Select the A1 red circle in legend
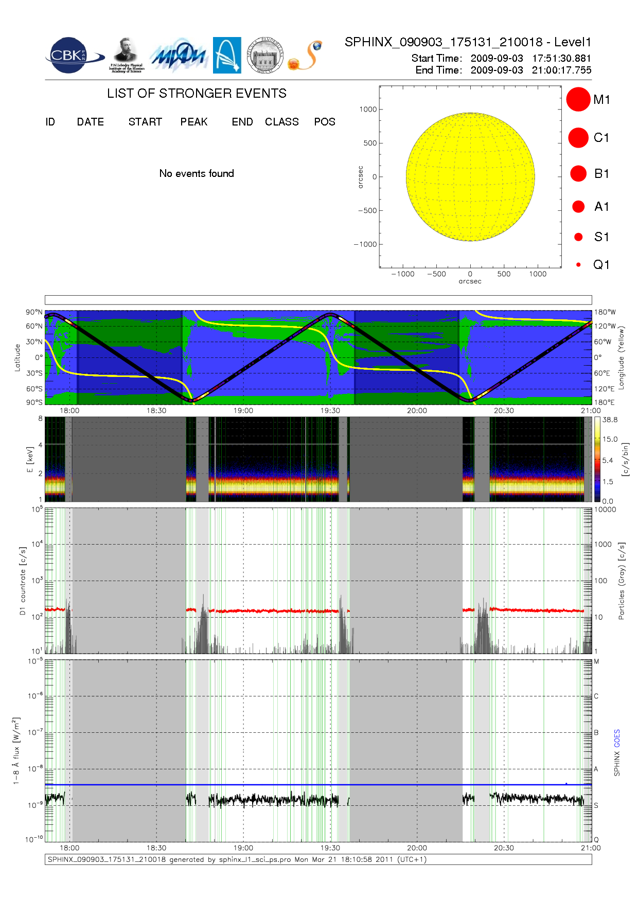The width and height of the screenshot is (638, 902). click(x=578, y=207)
